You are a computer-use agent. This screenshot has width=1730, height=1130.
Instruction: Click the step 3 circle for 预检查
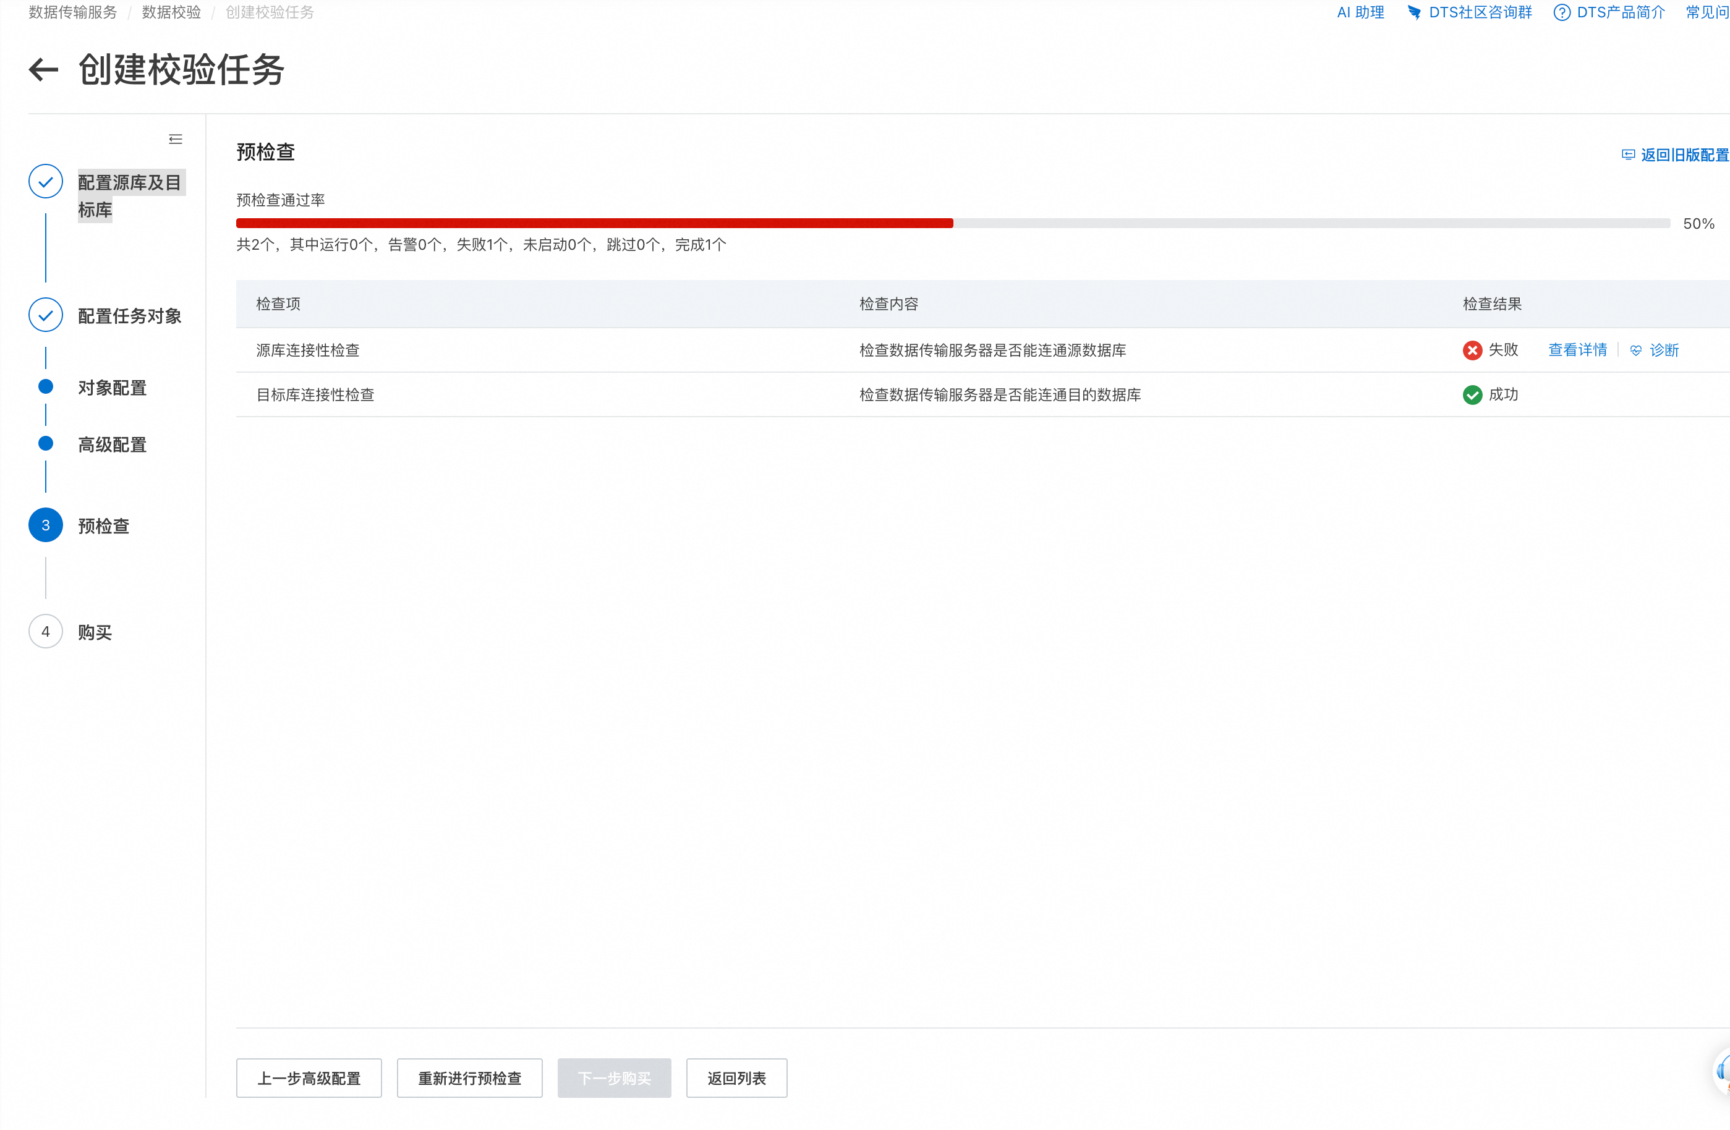pyautogui.click(x=46, y=525)
